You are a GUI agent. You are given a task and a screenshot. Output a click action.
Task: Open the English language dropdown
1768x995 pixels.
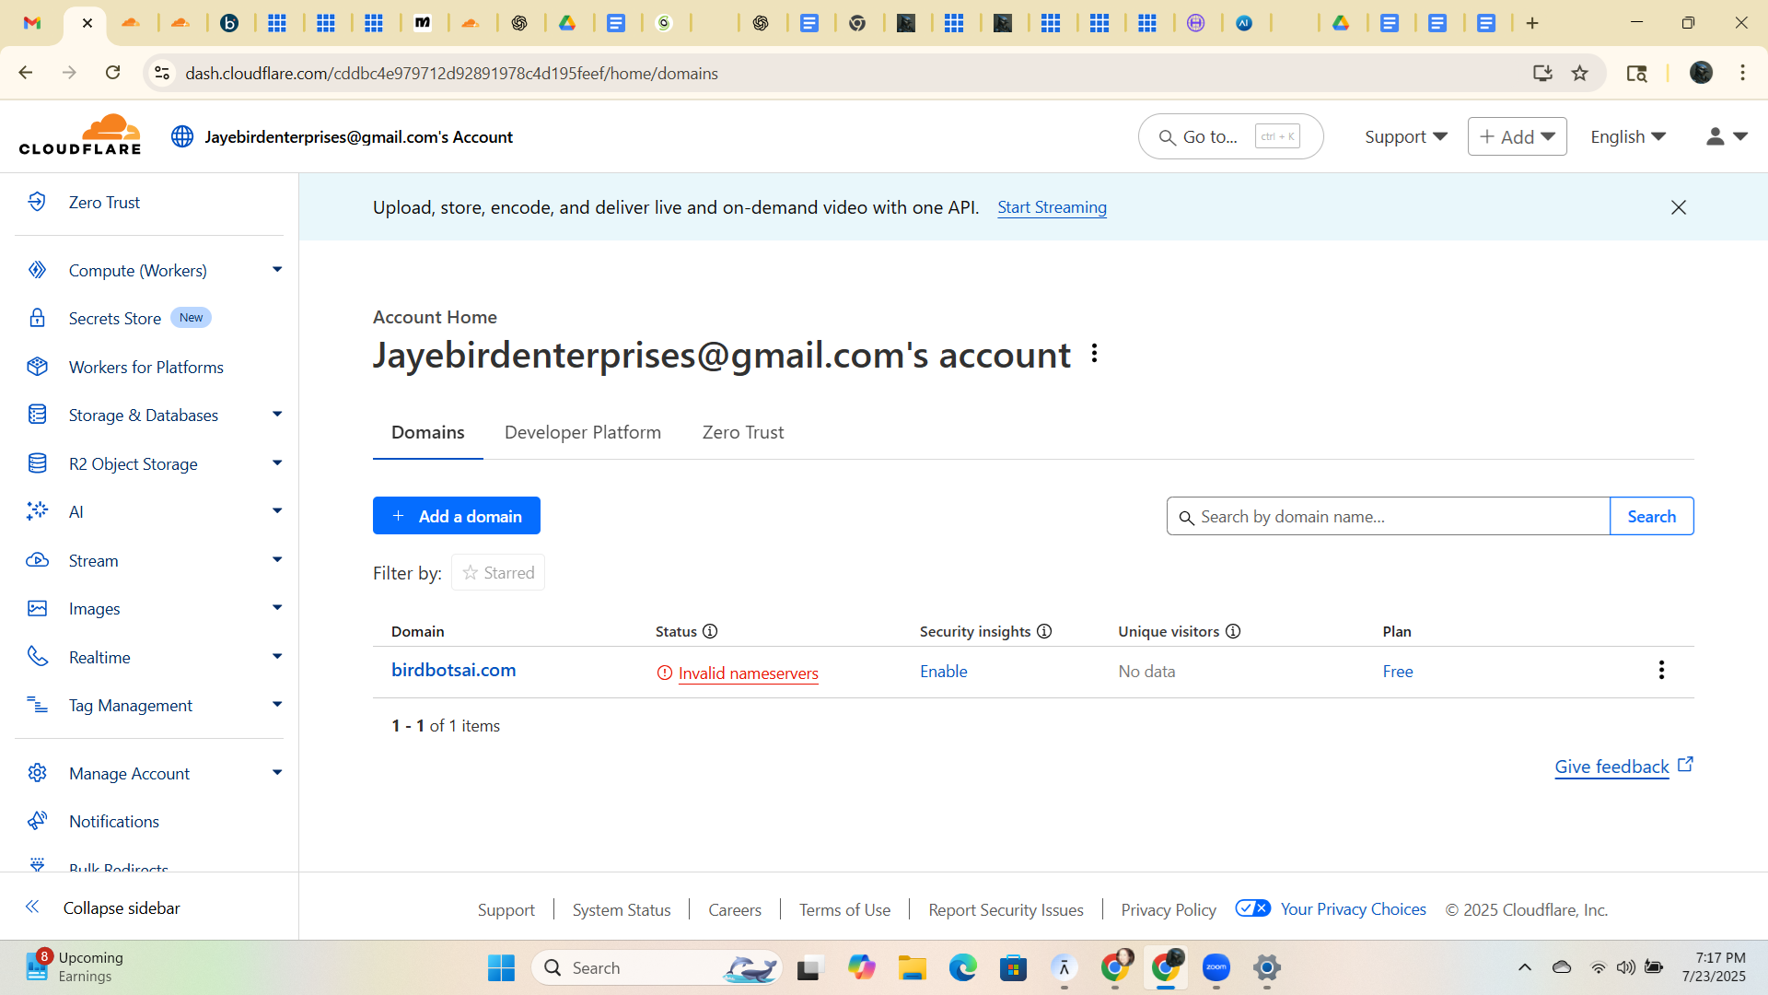1628,136
